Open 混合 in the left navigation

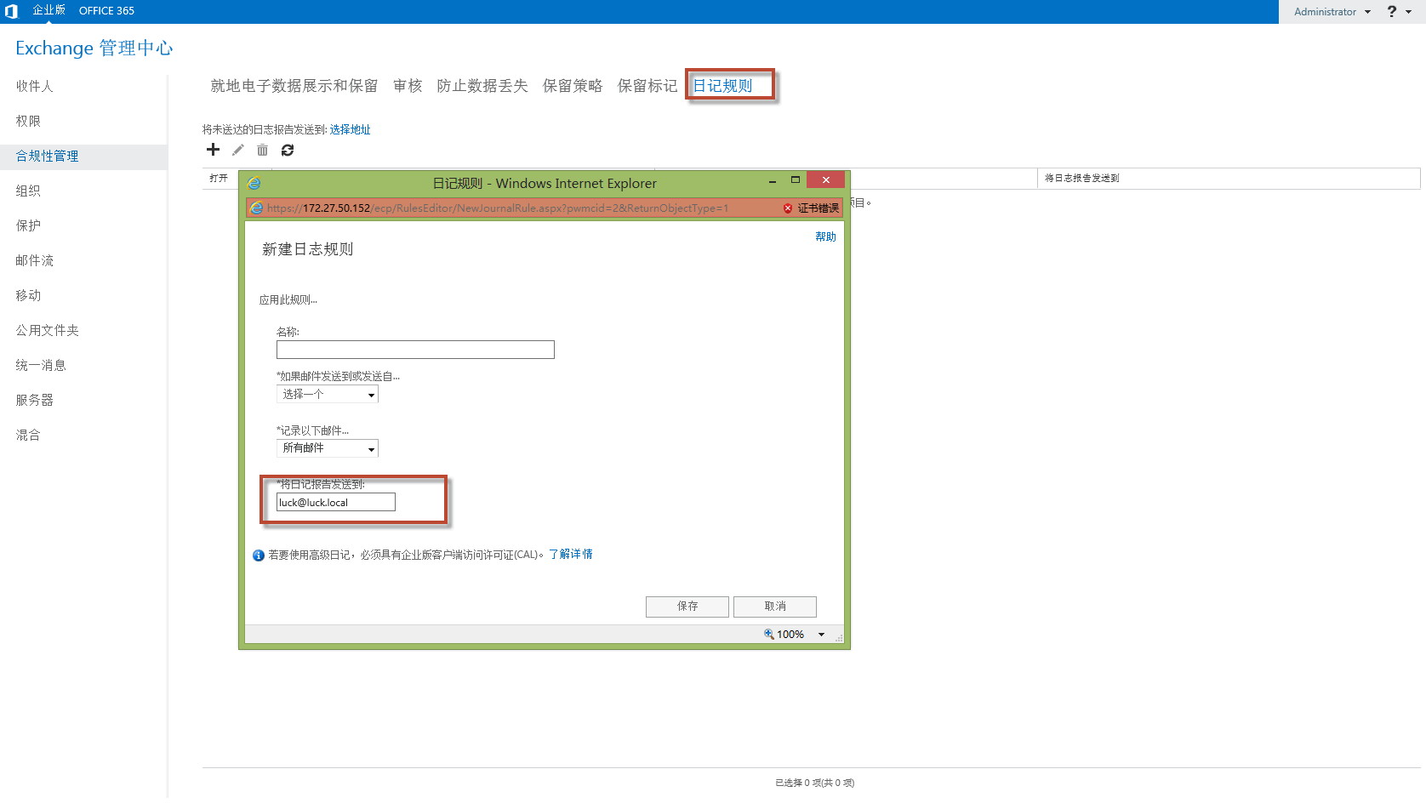(28, 435)
